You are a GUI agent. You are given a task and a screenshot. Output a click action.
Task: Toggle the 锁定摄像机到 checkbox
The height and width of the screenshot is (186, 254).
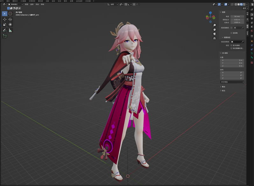click(x=231, y=48)
